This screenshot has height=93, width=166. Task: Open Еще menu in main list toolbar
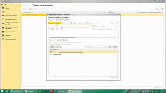coord(158,9)
